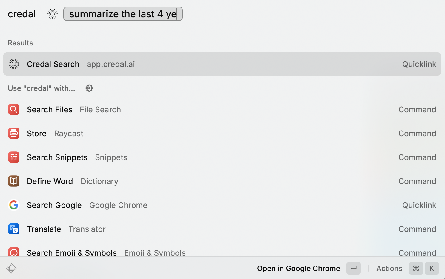Screen dimensions: 445x279
Task: Toggle the Actions panel
Action: pos(389,268)
